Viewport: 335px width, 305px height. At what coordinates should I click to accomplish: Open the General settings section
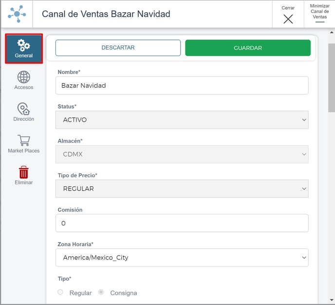[x=24, y=49]
